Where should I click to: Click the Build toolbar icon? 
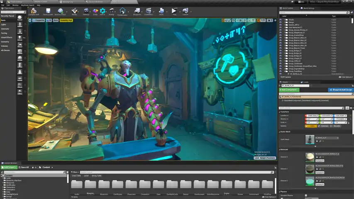(x=161, y=11)
